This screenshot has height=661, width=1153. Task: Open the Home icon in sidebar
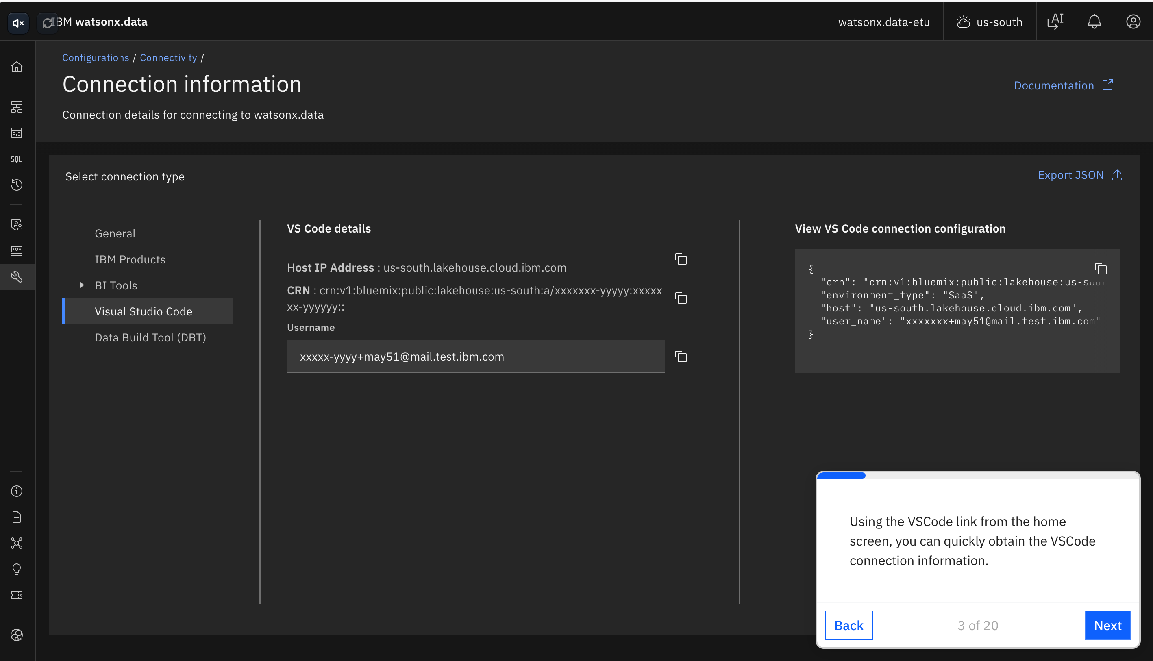pos(17,67)
